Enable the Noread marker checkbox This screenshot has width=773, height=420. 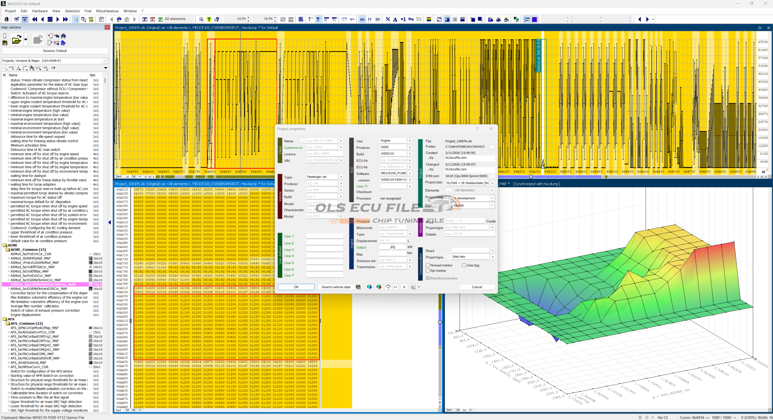[x=428, y=265]
